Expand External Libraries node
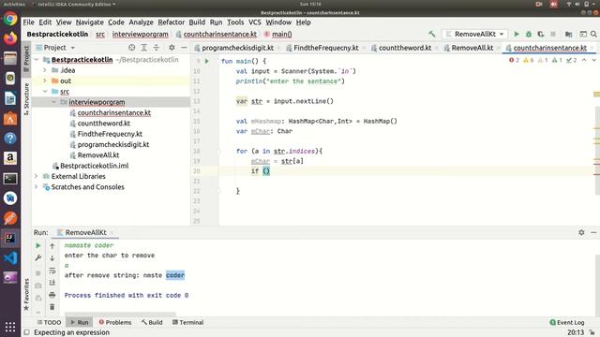Viewport: 600px width, 337px height. [x=36, y=176]
